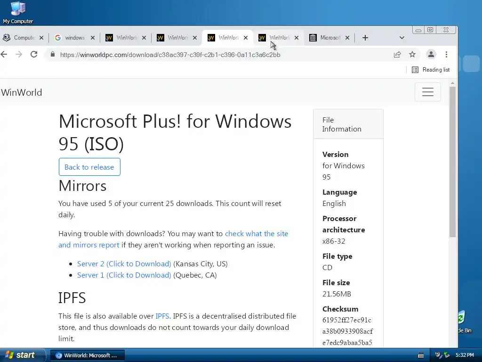Open the My Computer desktop icon

tap(18, 12)
